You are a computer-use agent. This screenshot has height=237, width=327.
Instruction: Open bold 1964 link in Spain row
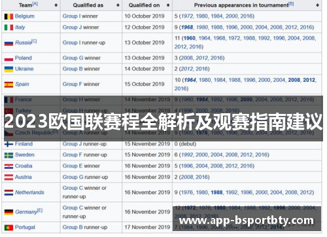[x=190, y=80]
